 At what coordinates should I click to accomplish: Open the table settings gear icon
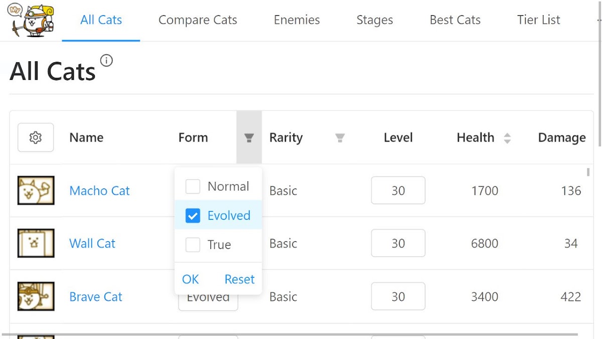pos(36,138)
